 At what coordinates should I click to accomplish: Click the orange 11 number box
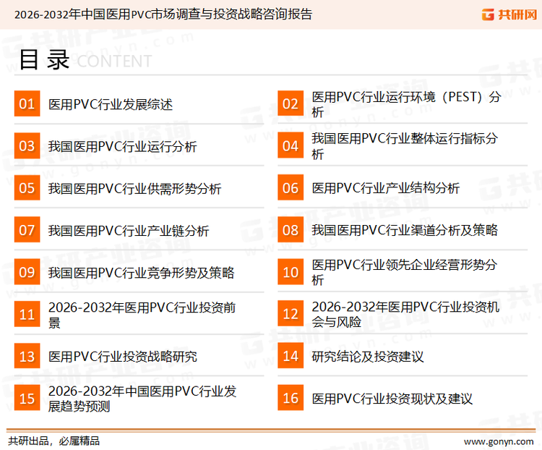27,314
